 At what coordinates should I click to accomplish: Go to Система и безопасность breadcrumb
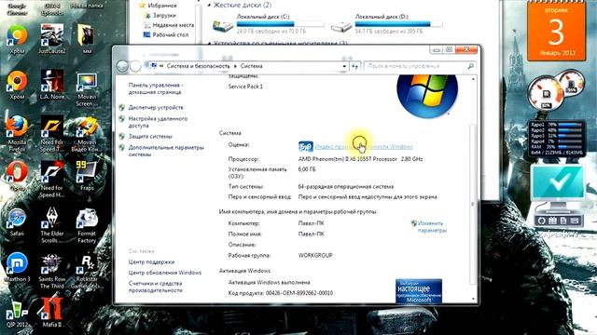click(199, 66)
